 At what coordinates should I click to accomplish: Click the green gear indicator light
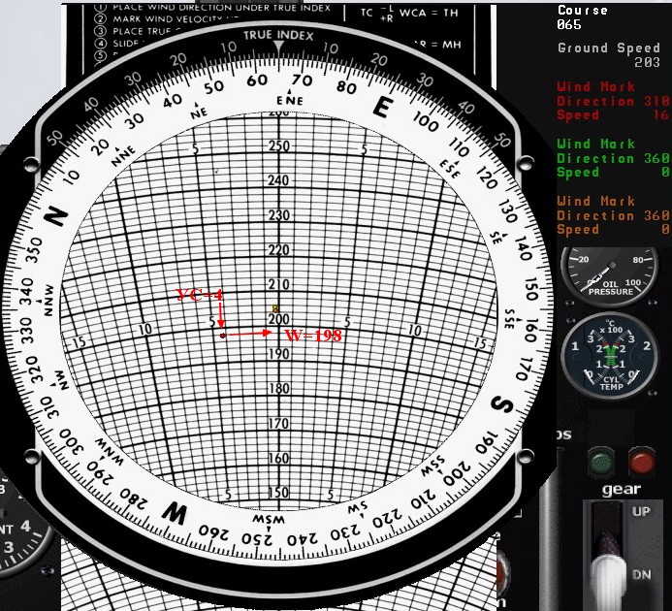[x=601, y=459]
